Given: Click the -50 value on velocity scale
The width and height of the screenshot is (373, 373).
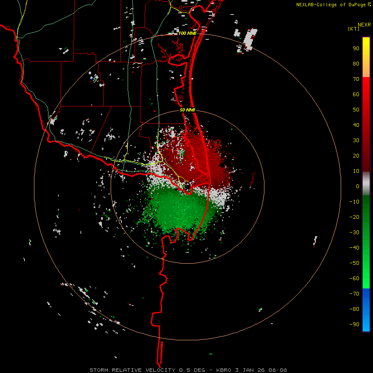Looking at the screenshot, I should 354,263.
